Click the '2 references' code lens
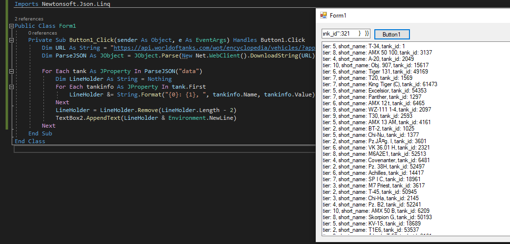The image size is (510, 244). point(29,19)
